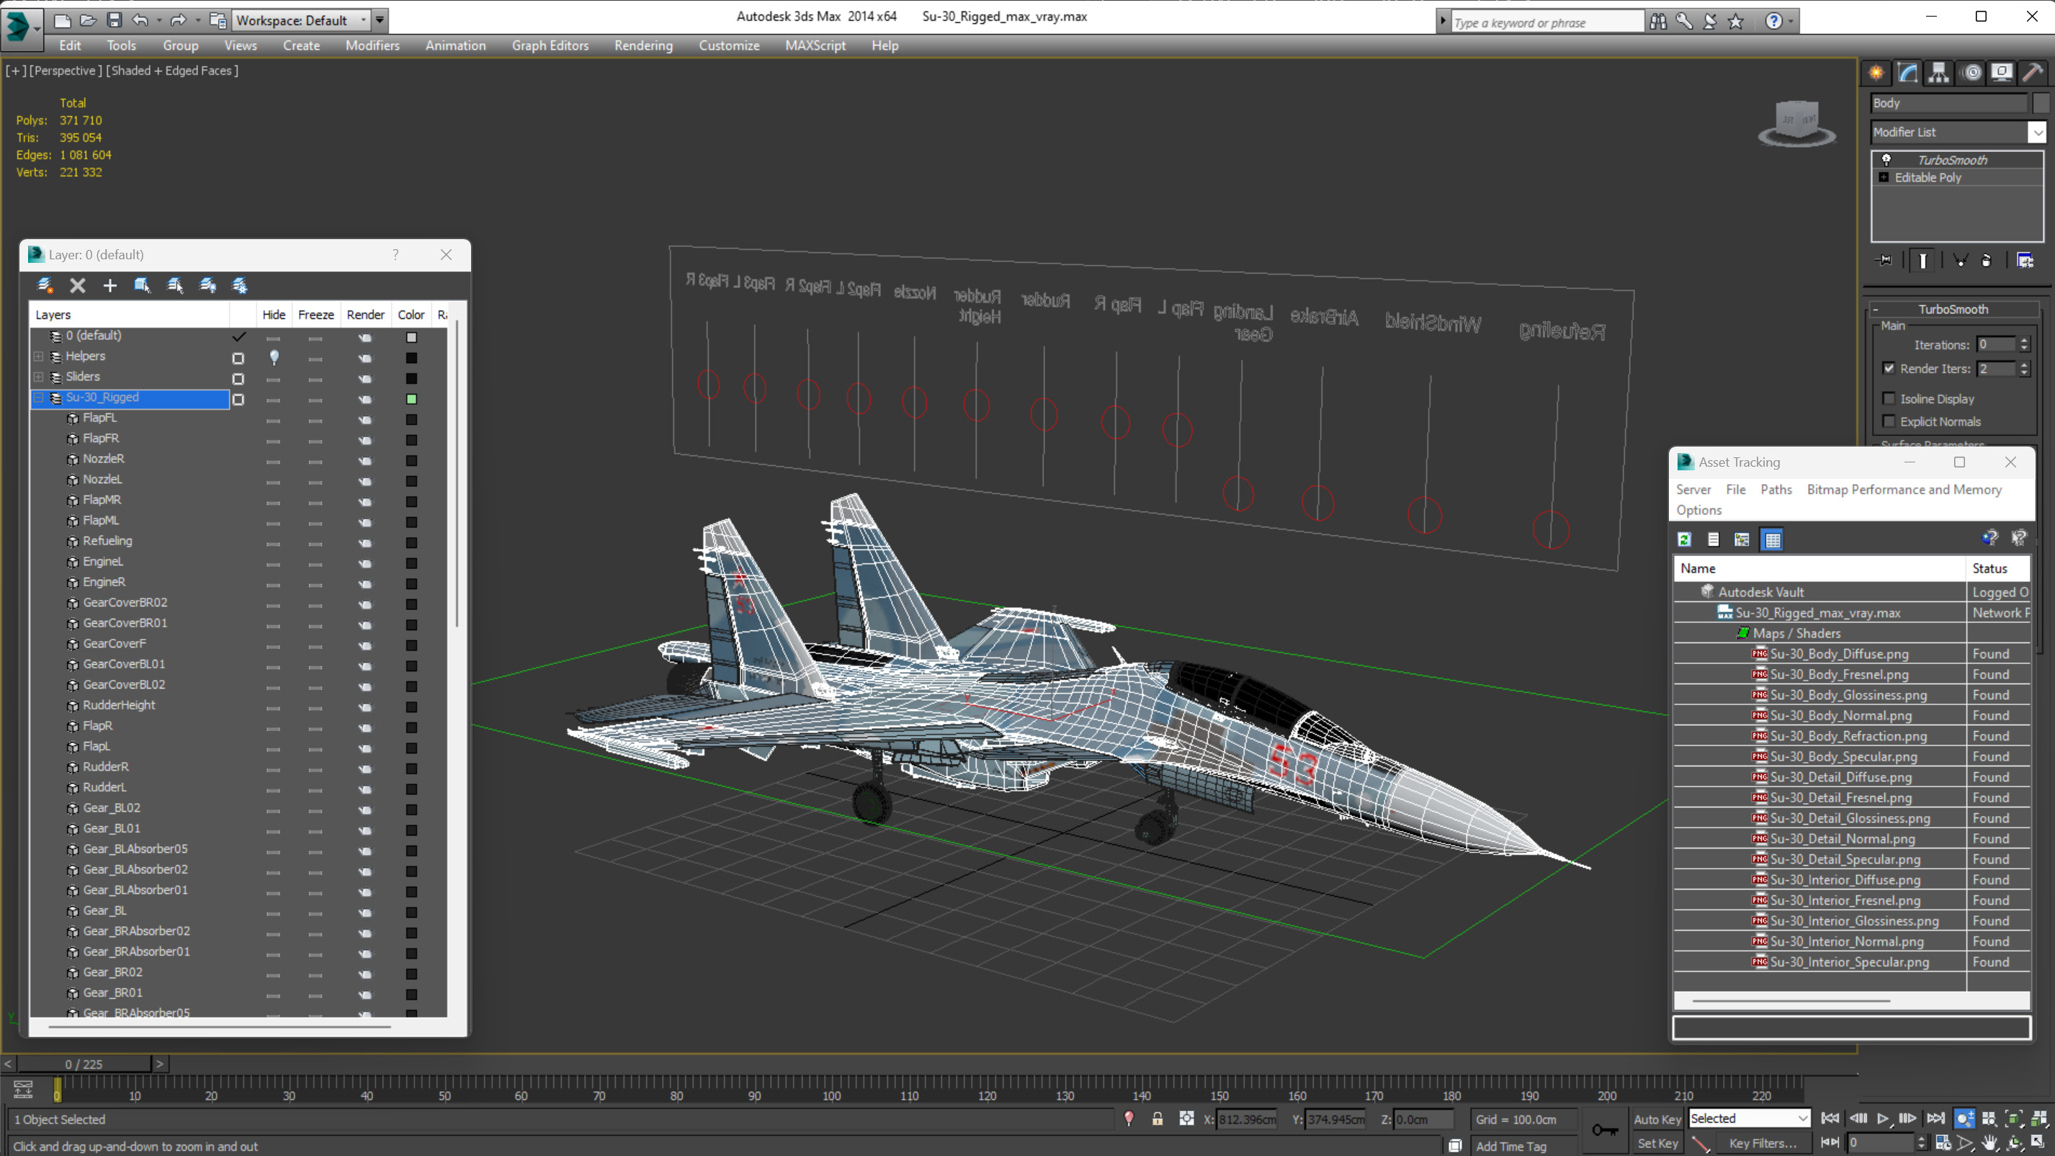Toggle the Su-30_Rigged layer current-layer box
The image size is (2055, 1156).
coord(238,400)
